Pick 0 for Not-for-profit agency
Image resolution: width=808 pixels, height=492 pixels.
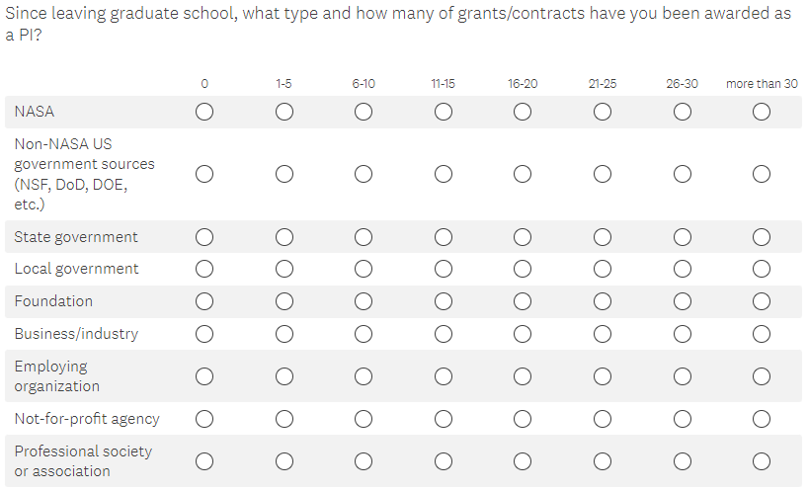(x=204, y=419)
